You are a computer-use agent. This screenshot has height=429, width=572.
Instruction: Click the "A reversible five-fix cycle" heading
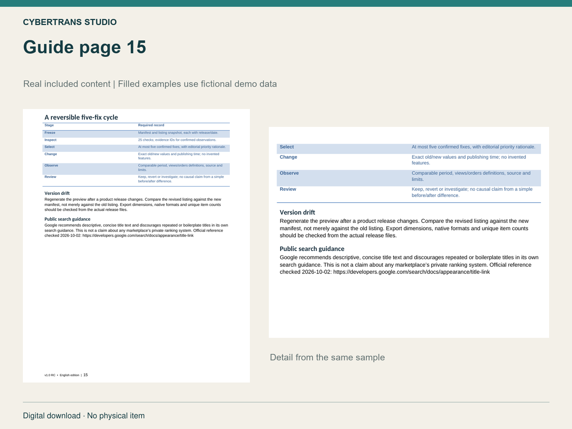tap(81, 117)
